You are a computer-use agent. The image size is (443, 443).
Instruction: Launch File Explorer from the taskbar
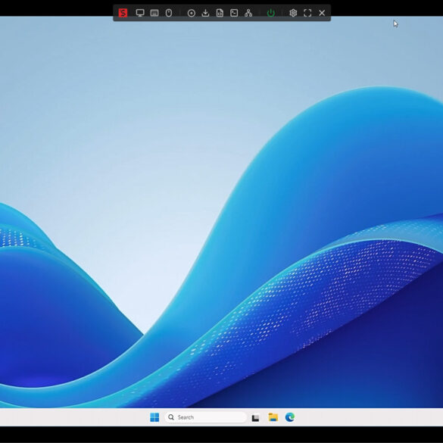(x=273, y=417)
